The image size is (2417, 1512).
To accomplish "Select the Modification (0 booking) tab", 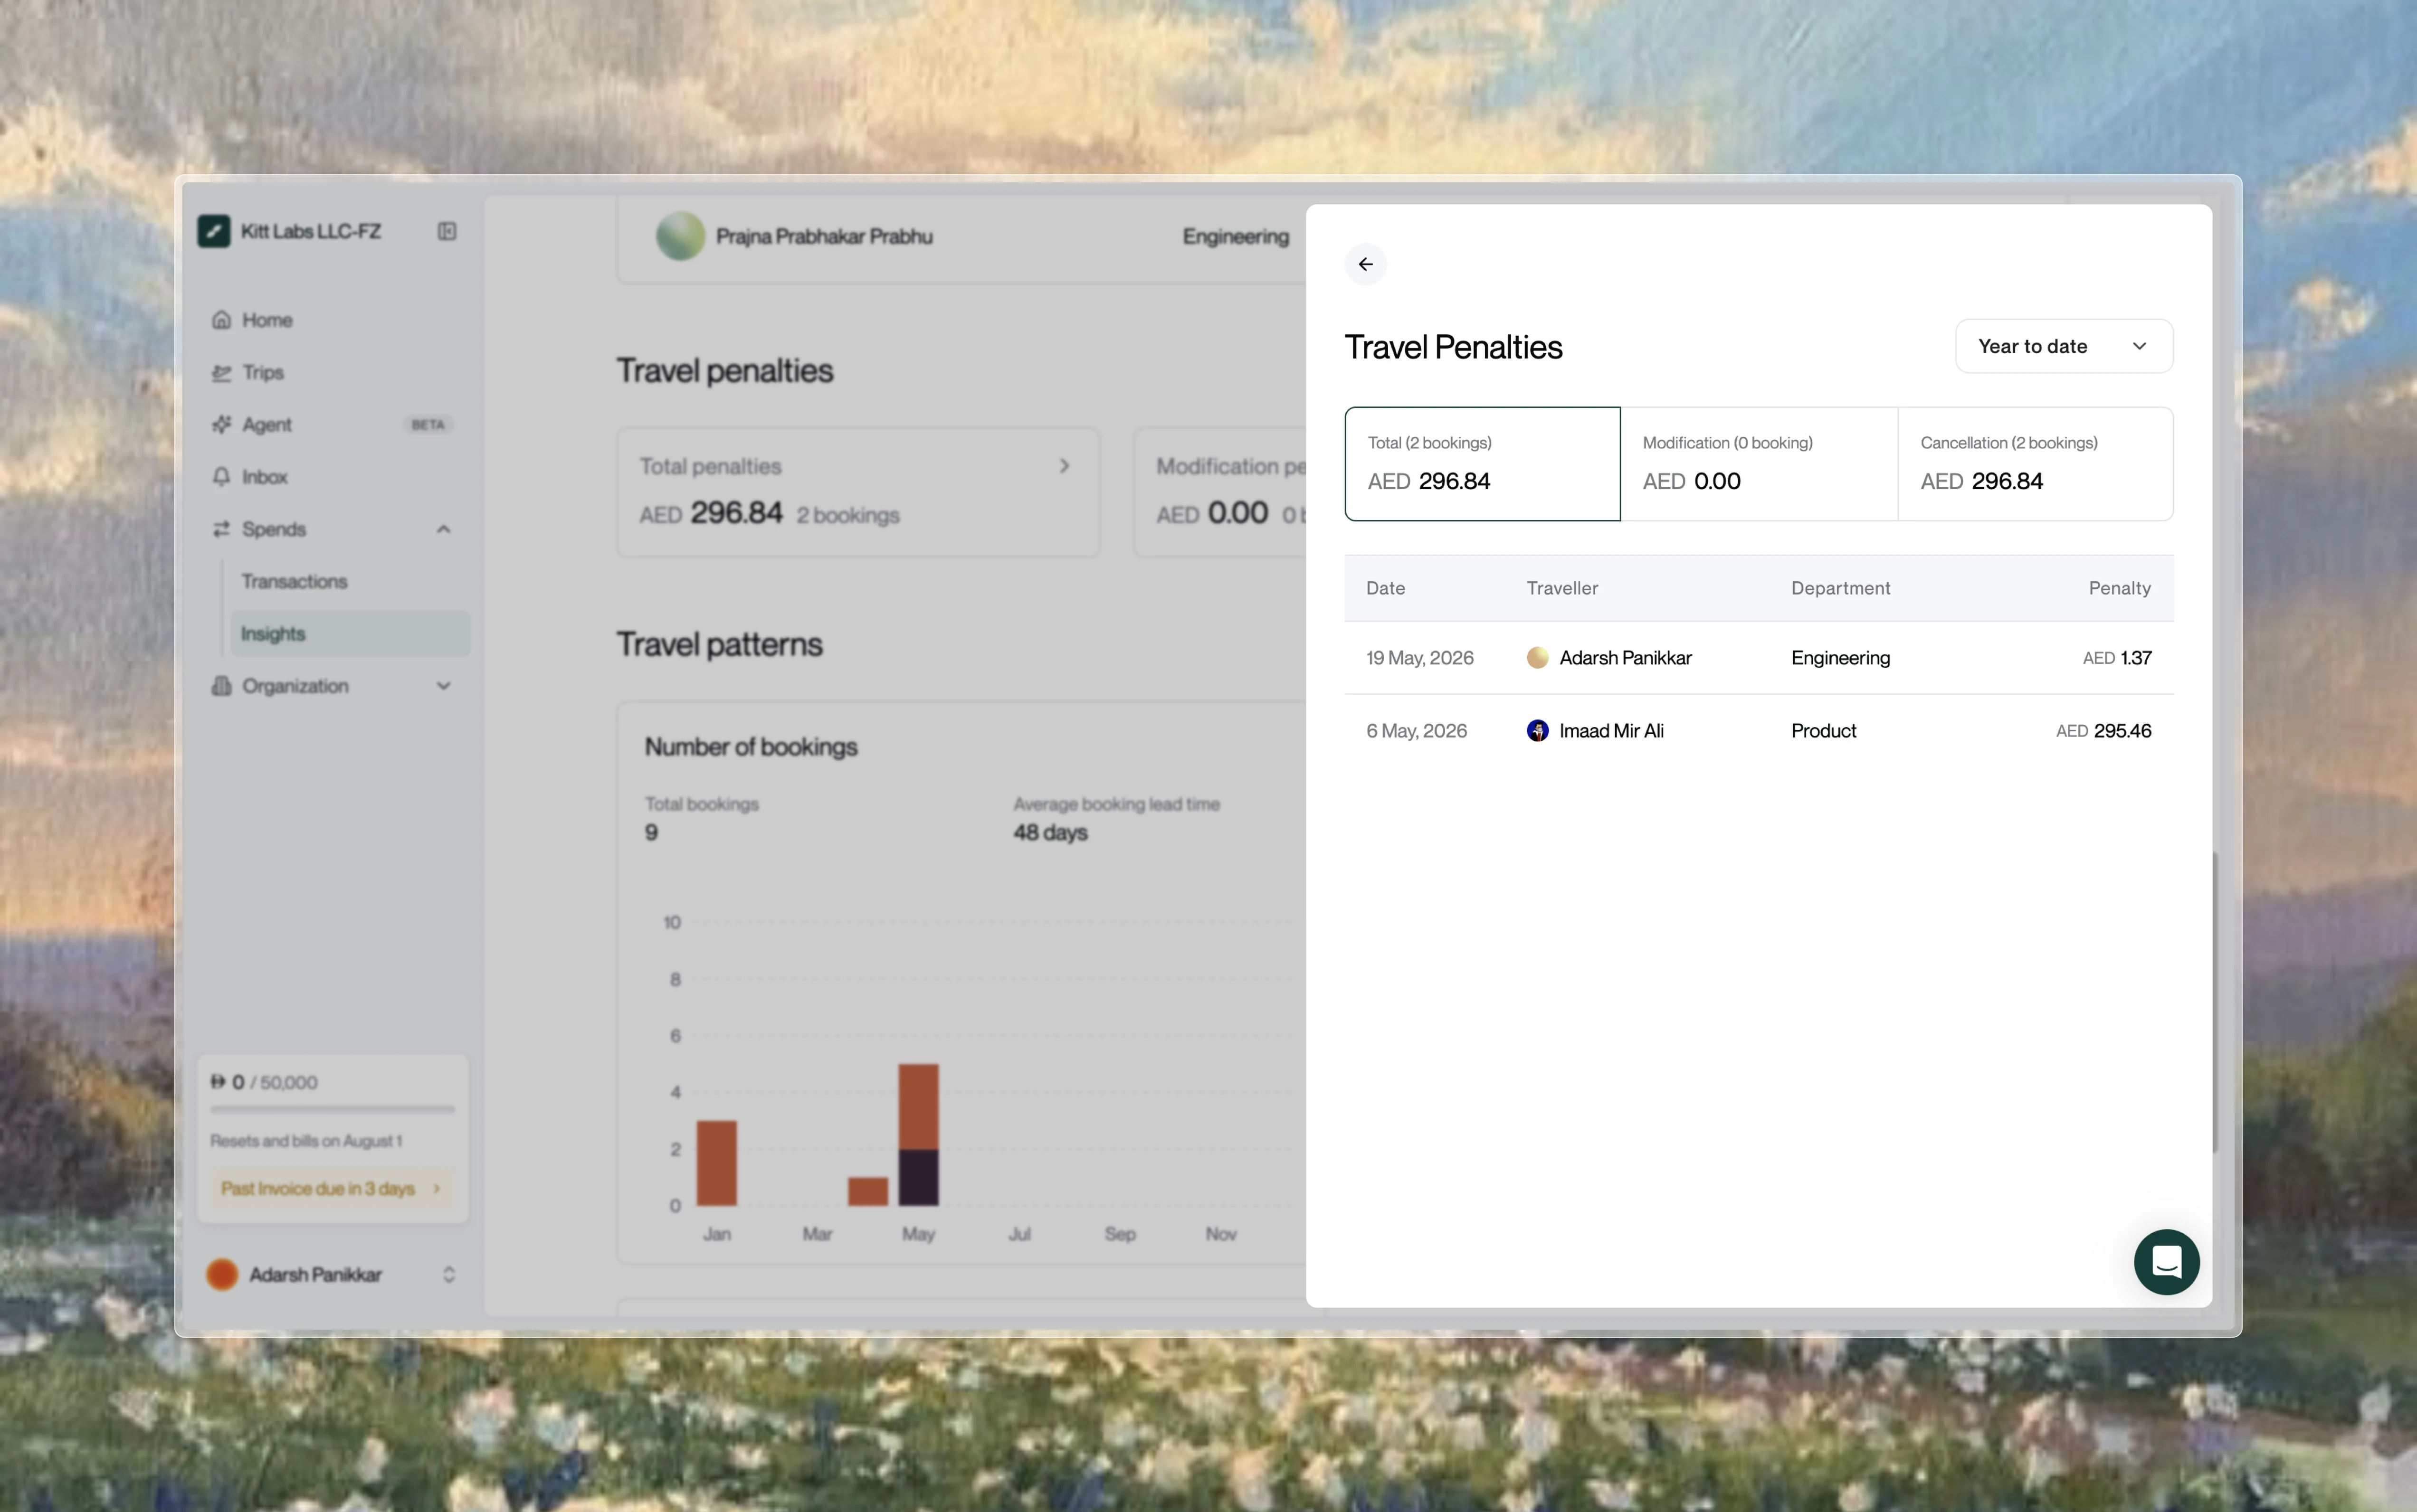I will [x=1759, y=464].
